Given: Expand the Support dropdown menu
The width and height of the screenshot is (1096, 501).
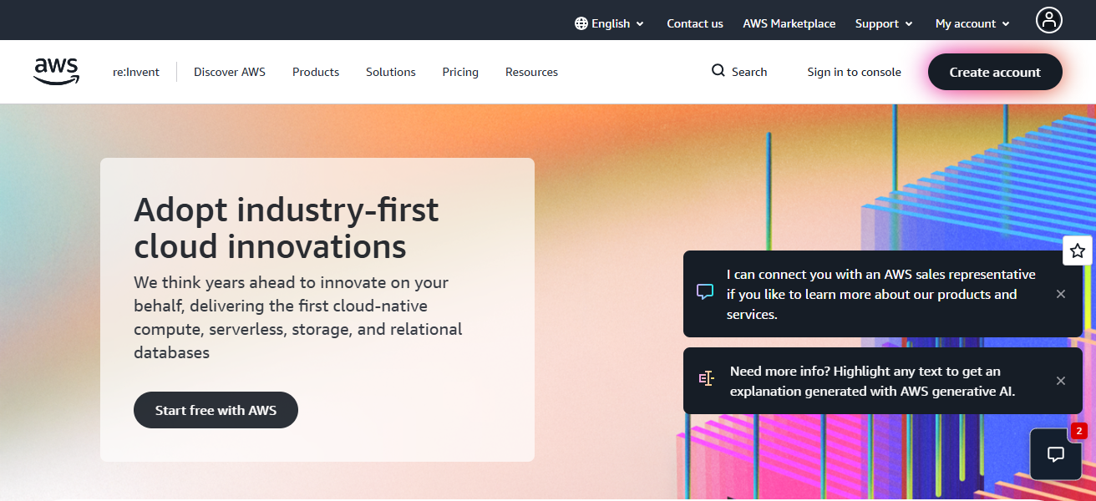Looking at the screenshot, I should coord(884,23).
